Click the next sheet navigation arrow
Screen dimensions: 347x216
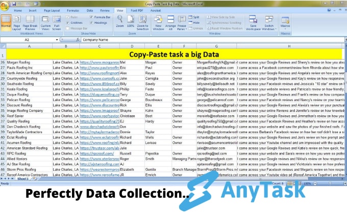pos(9,178)
